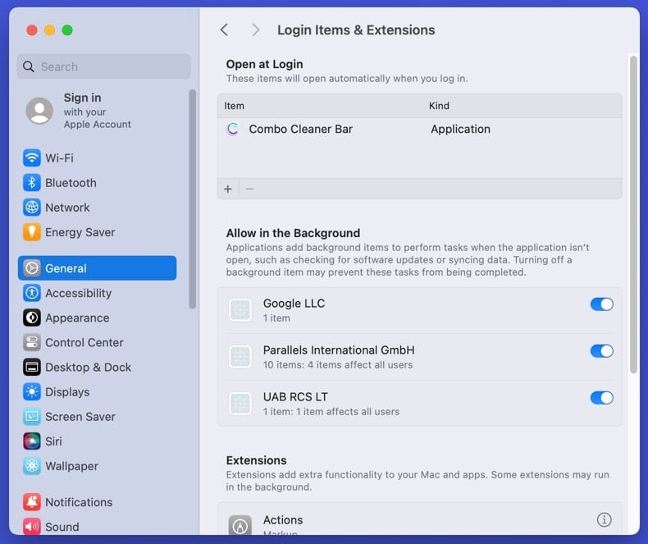Open Displays settings from sidebar
Viewport: 648px width, 544px height.
click(x=97, y=392)
